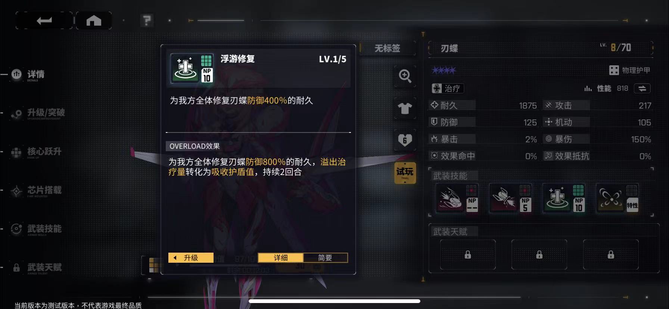Open the question mark help icon
The image size is (669, 309).
[x=147, y=21]
